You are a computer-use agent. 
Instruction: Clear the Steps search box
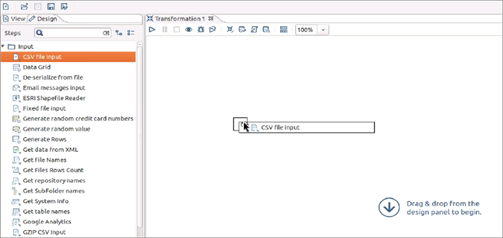pos(106,33)
